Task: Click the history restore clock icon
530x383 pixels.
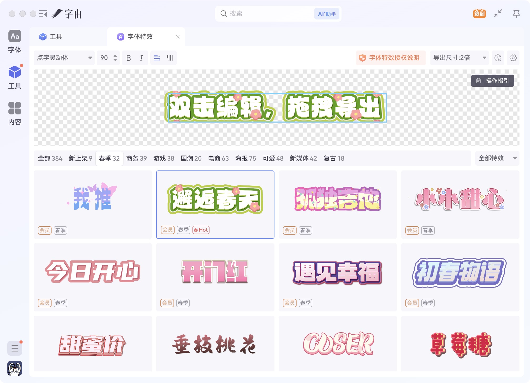Action: click(x=498, y=58)
